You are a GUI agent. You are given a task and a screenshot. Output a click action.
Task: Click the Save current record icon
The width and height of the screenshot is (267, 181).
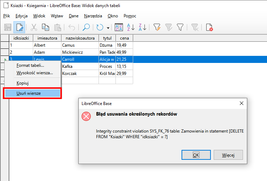click(8, 27)
